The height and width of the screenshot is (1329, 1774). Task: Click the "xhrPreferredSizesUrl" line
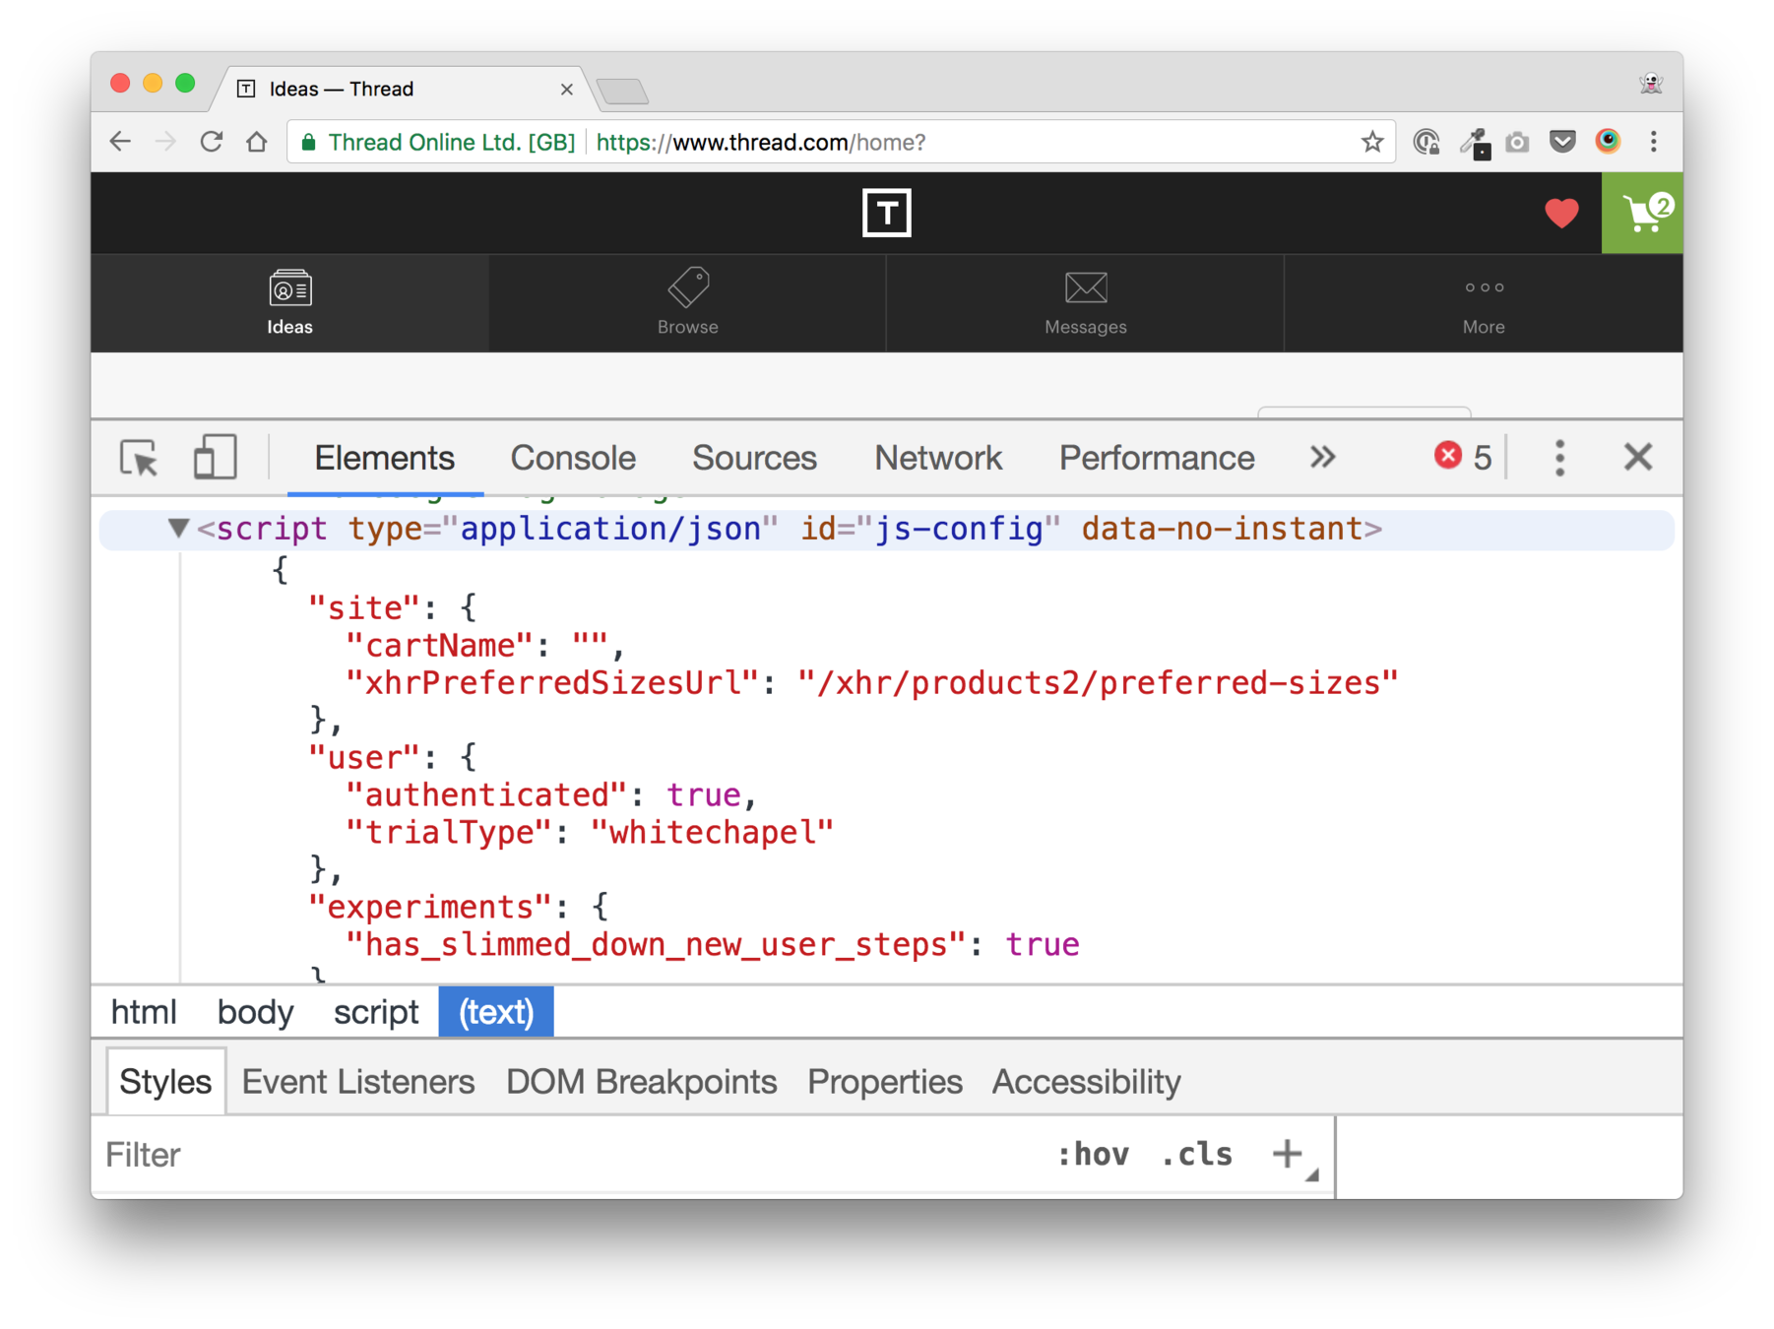pyautogui.click(x=871, y=683)
